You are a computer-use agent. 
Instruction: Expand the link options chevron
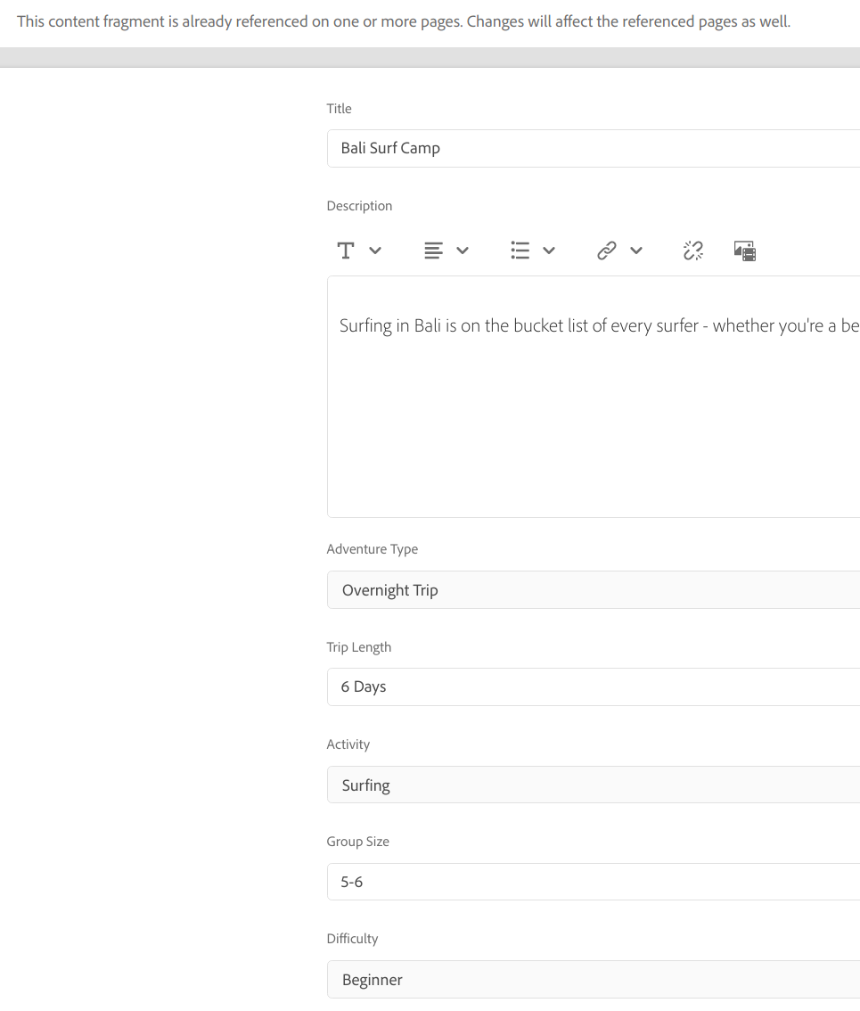[636, 251]
